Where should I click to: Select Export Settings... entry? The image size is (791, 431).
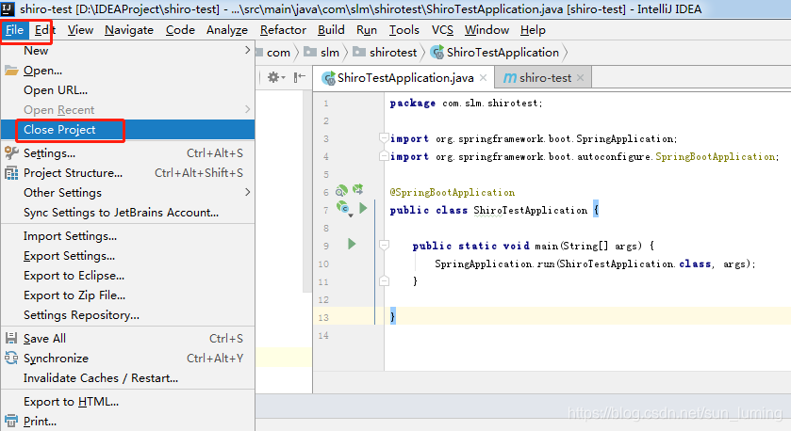pyautogui.click(x=127, y=256)
